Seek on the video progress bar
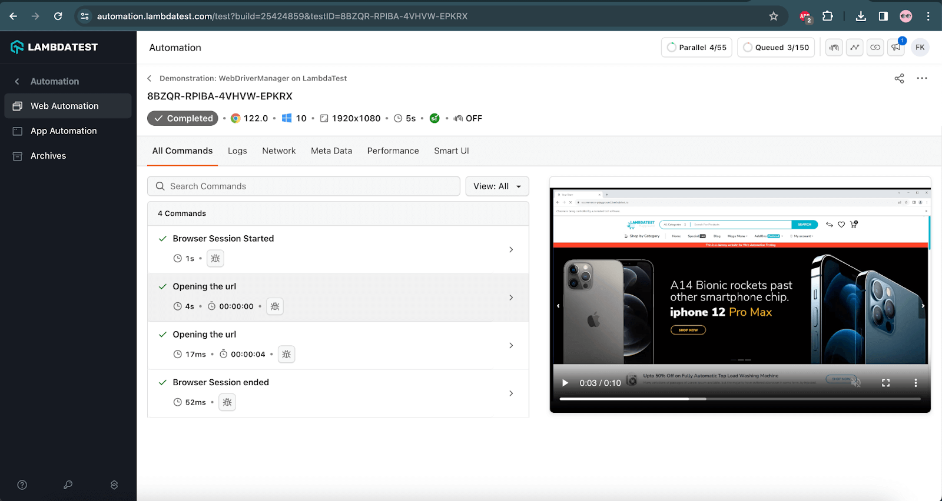This screenshot has height=501, width=942. pyautogui.click(x=740, y=399)
